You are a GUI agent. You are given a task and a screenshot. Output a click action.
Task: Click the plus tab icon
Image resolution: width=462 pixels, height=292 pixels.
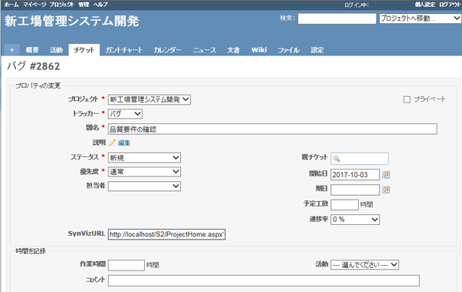12,50
